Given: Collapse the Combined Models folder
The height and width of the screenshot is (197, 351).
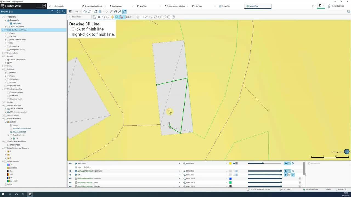Looking at the screenshot, I should [x=3, y=118].
